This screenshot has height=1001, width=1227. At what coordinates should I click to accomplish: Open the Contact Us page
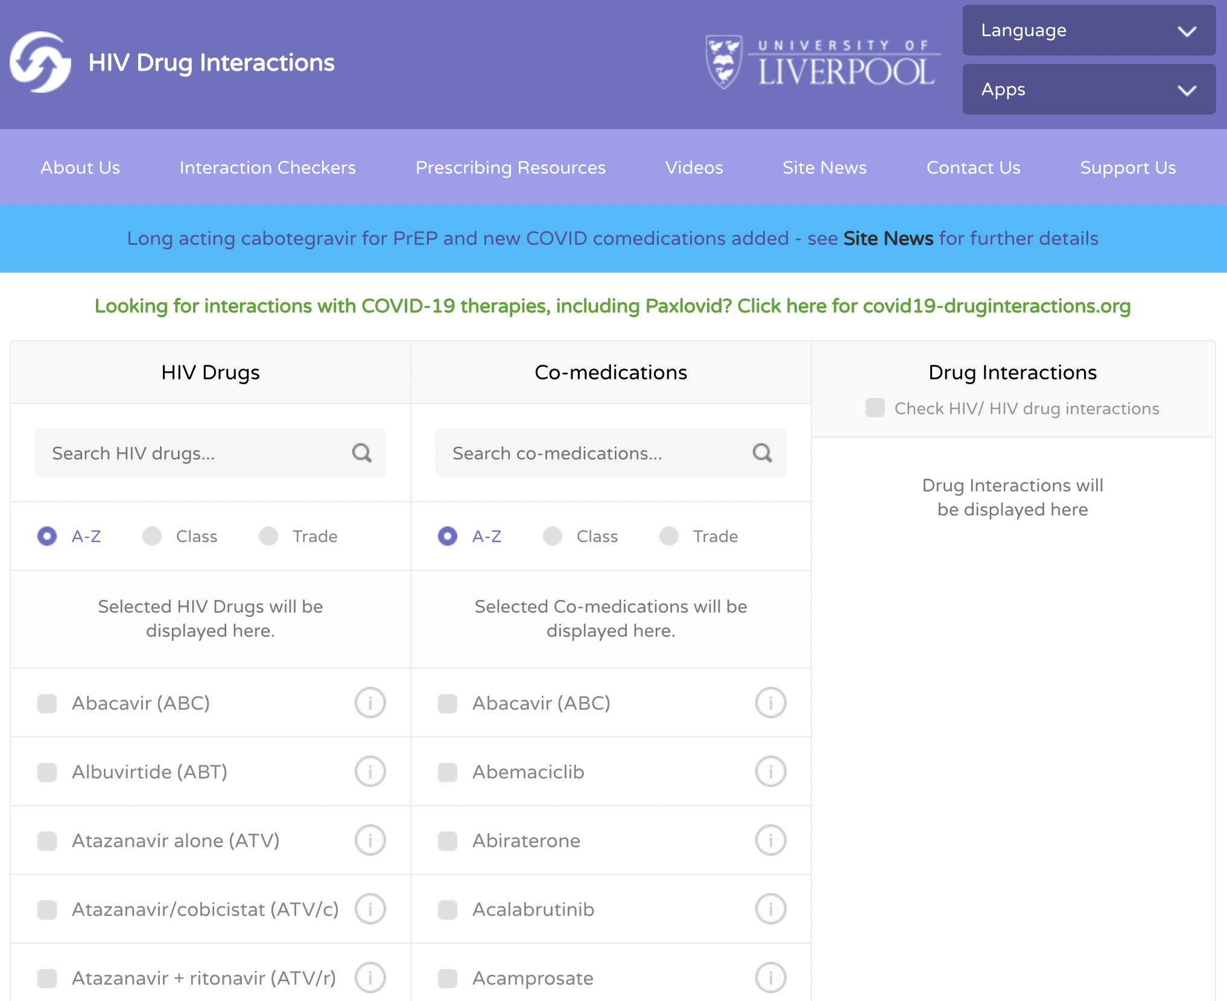973,167
